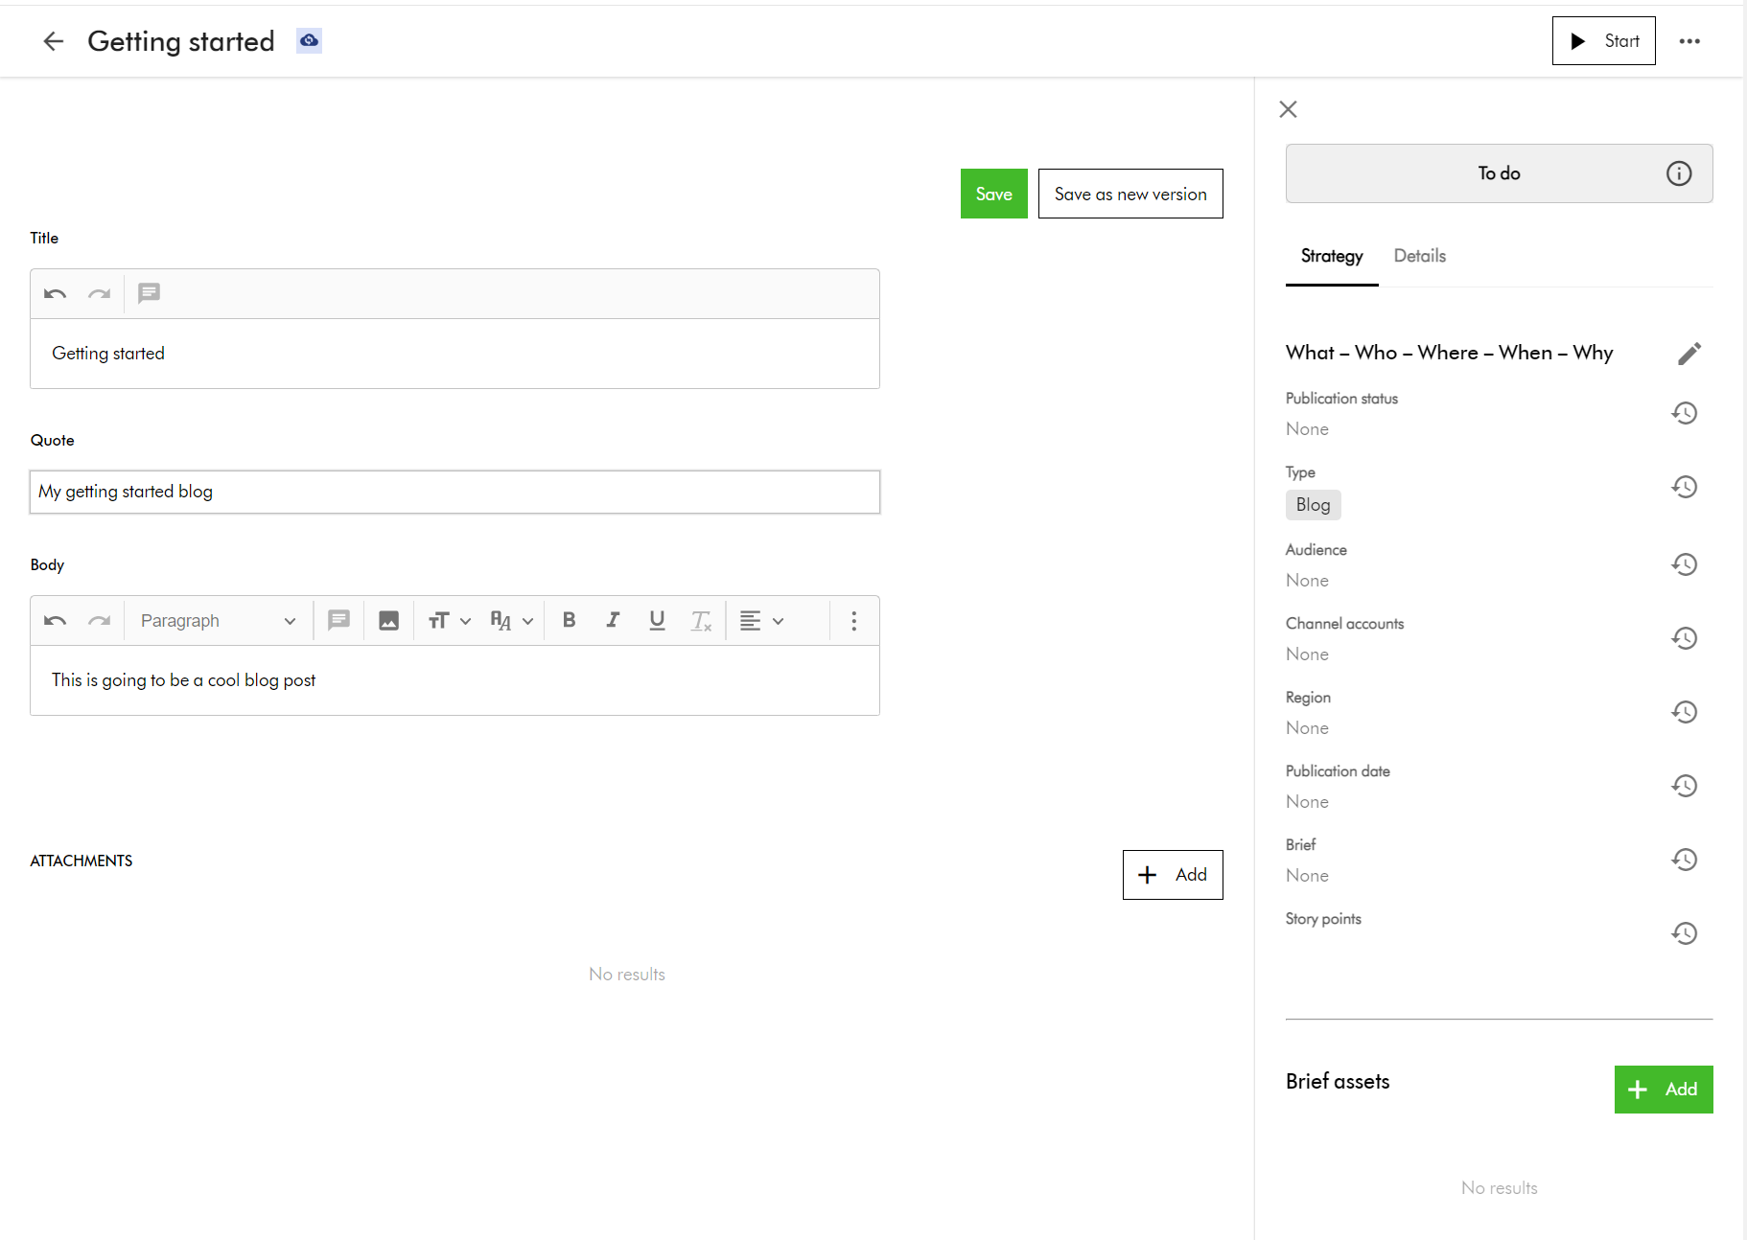Open the Paragraph style dropdown
This screenshot has height=1240, width=1747.
coord(216,620)
